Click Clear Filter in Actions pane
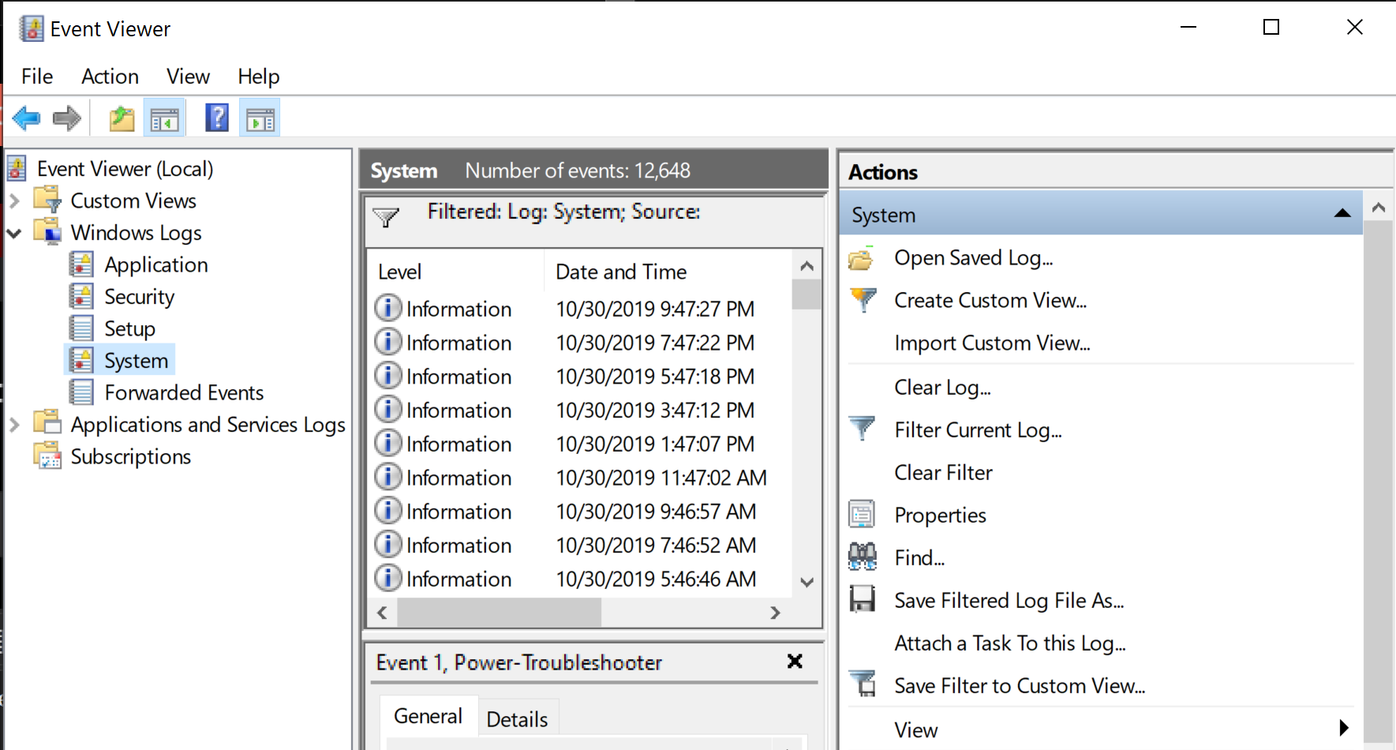 [x=943, y=473]
